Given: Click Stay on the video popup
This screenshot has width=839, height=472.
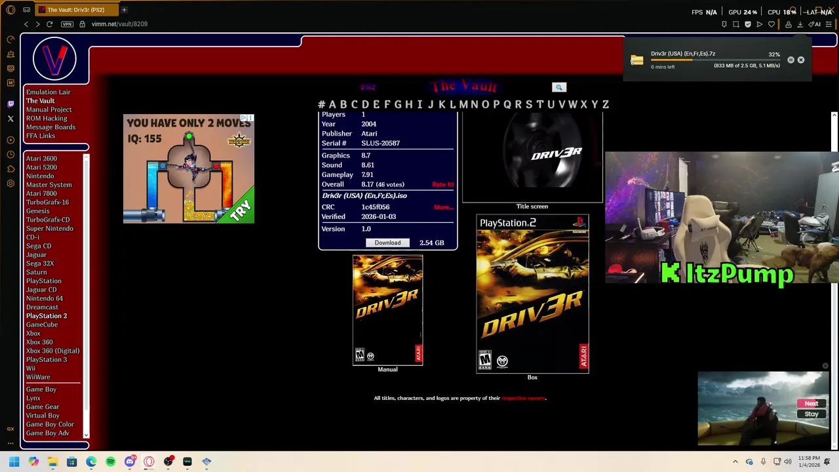Looking at the screenshot, I should coord(811,414).
